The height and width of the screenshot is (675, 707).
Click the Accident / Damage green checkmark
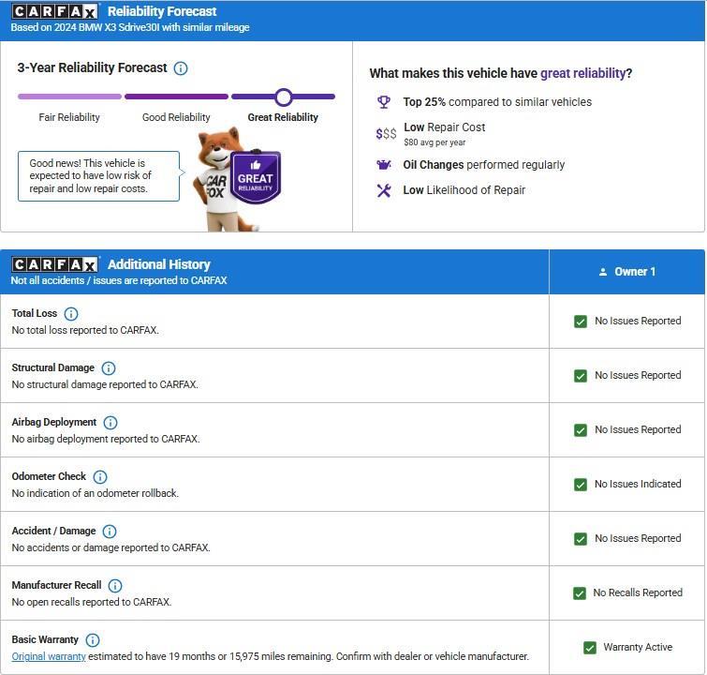pos(581,539)
